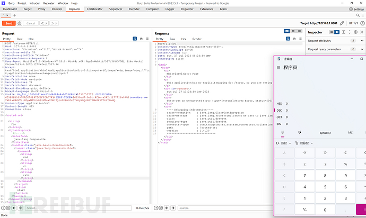Open the calculator hamburger navigation menu
The image size is (366, 218).
click(x=279, y=68)
